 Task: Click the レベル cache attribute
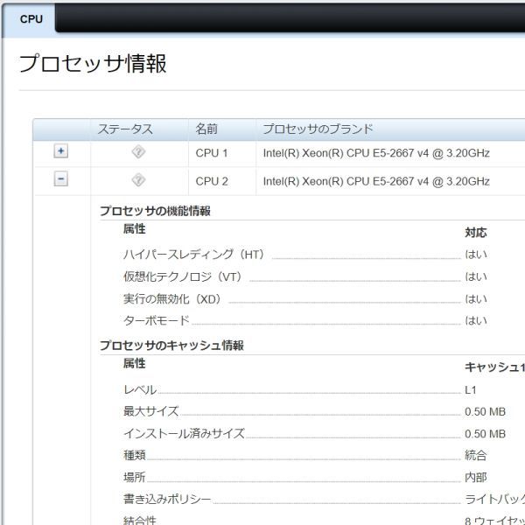pyautogui.click(x=140, y=389)
